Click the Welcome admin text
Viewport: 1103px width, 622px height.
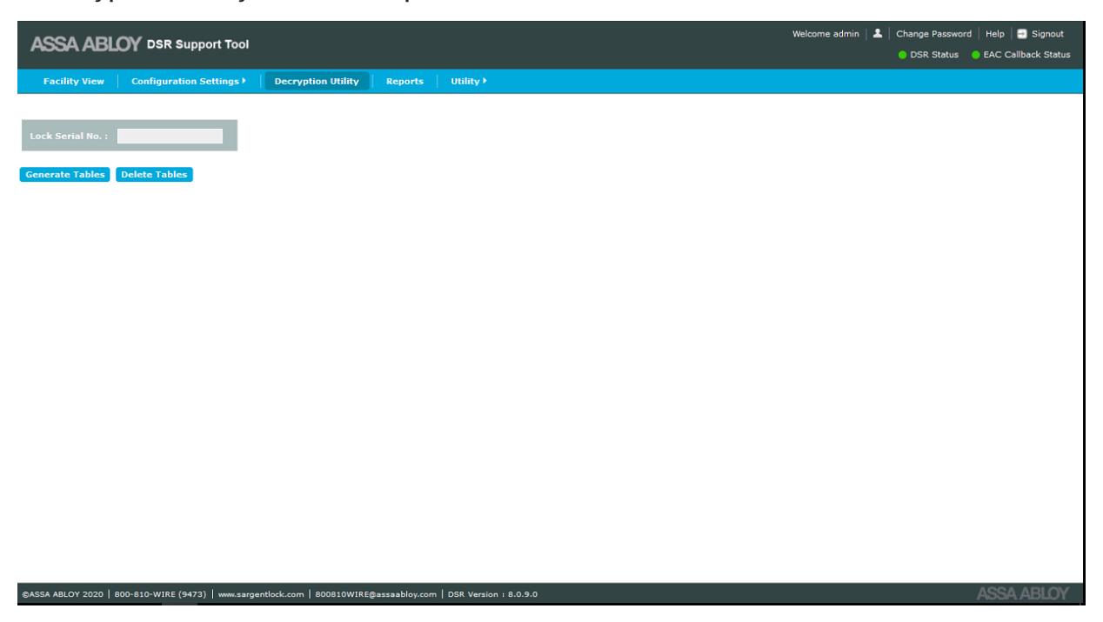tap(825, 34)
